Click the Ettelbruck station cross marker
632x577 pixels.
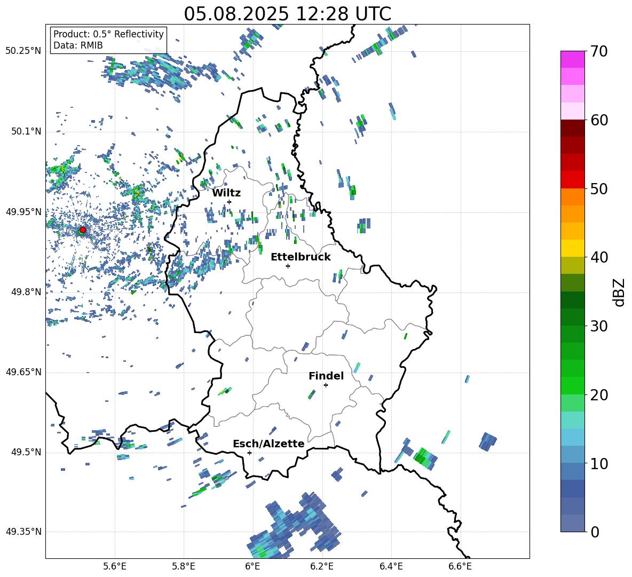[288, 266]
